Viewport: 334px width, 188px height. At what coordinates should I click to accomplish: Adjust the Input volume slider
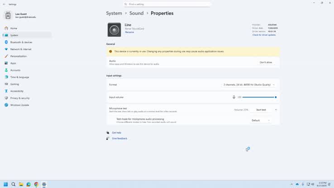259,97
